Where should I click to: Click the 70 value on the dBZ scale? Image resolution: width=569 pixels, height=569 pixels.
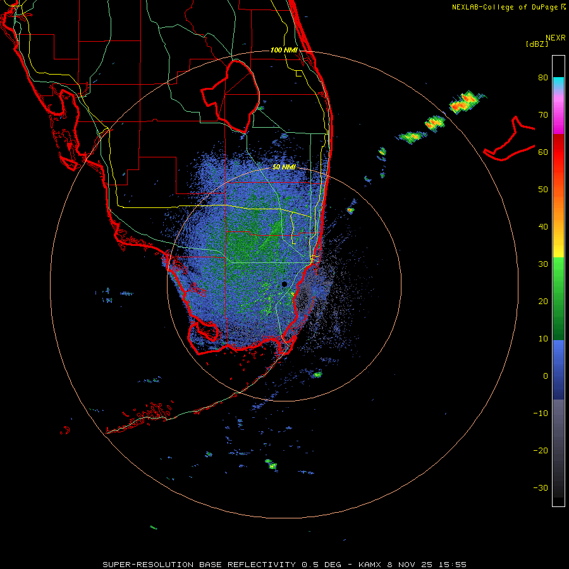(543, 115)
